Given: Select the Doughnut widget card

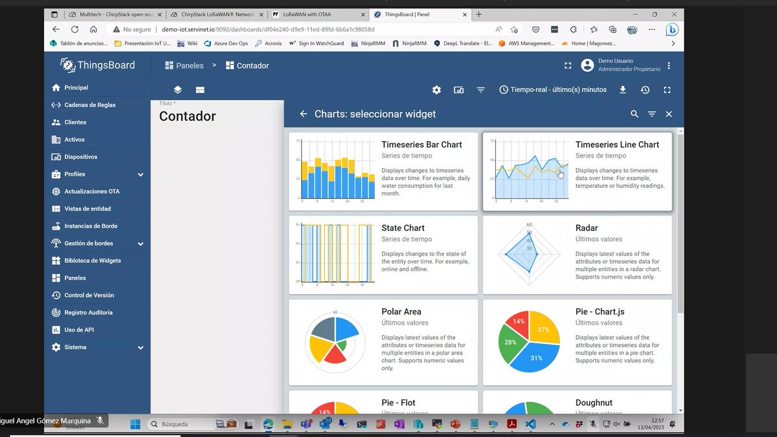Looking at the screenshot, I should (578, 402).
